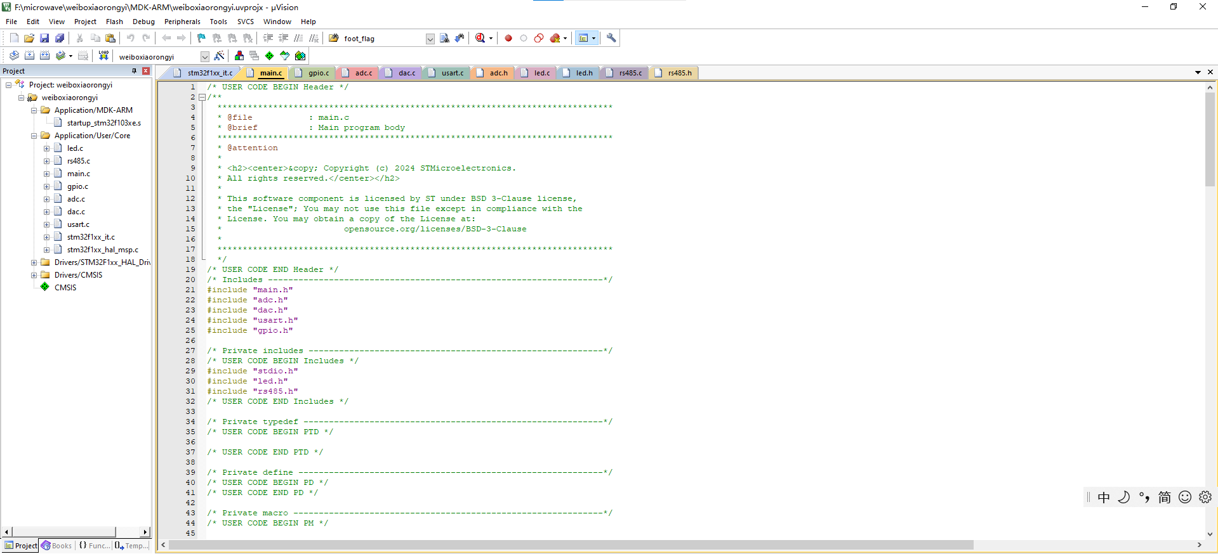
Task: Click the editor horizontal scrollbar thumb
Action: click(x=571, y=545)
